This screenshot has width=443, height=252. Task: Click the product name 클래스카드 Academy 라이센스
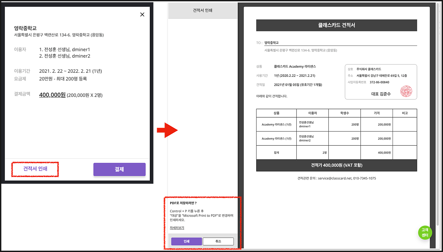click(x=295, y=66)
